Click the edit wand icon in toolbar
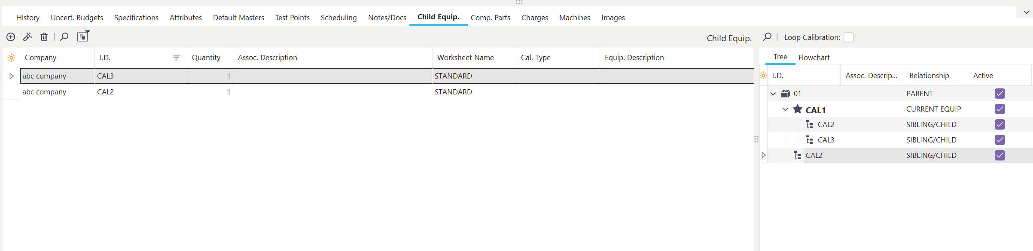 (x=27, y=37)
